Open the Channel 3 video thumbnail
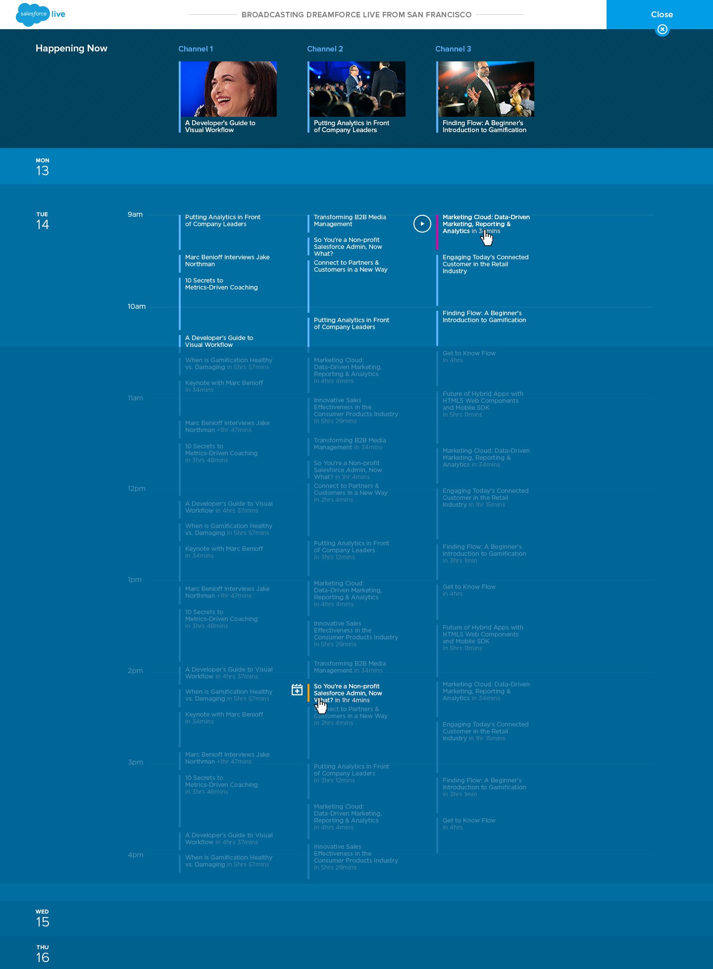Viewport: 713px width, 969px height. coord(486,89)
